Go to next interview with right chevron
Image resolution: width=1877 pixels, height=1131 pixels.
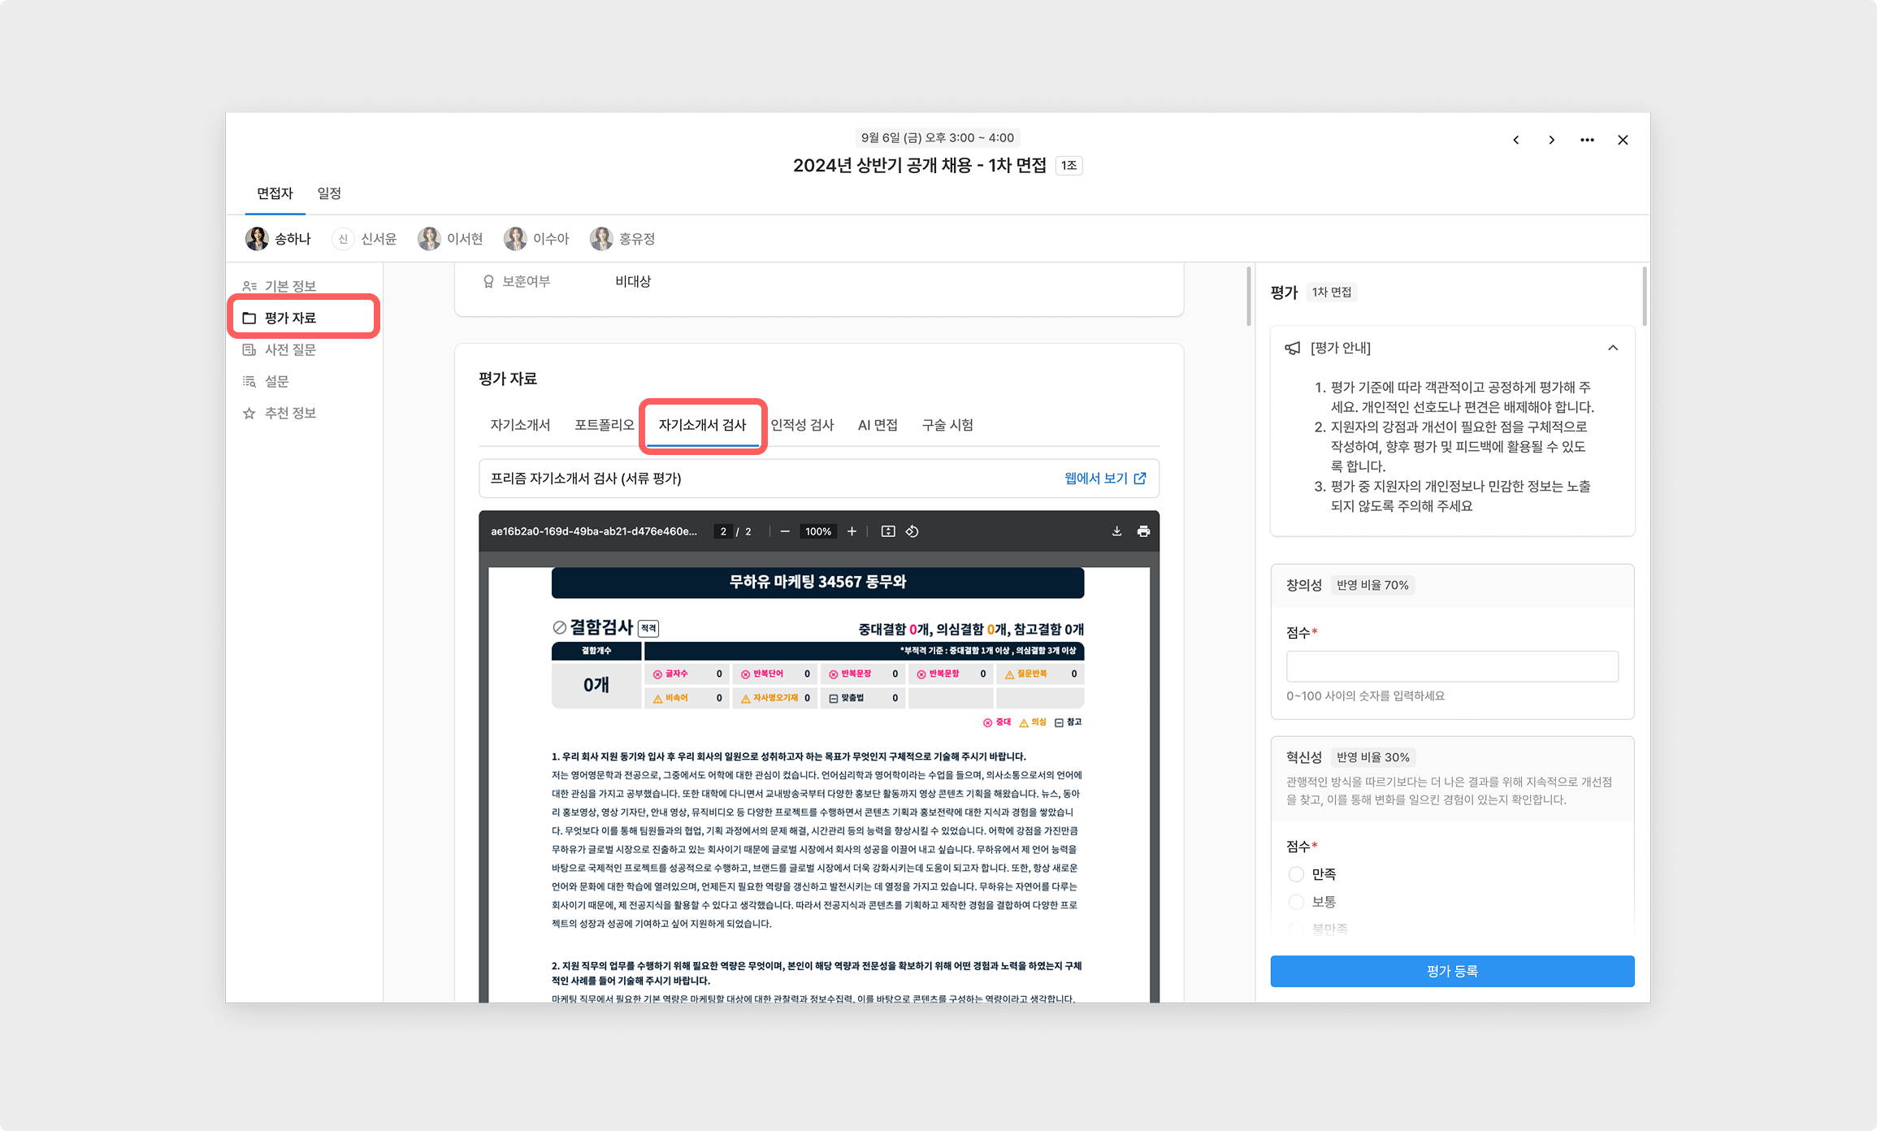click(x=1551, y=140)
